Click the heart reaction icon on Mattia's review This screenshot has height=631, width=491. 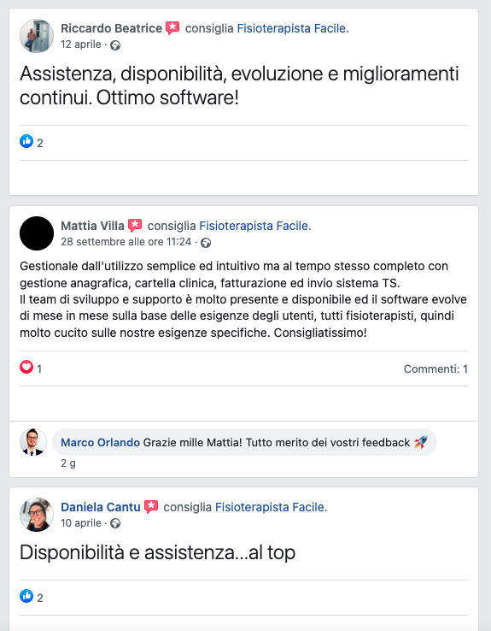tap(26, 367)
